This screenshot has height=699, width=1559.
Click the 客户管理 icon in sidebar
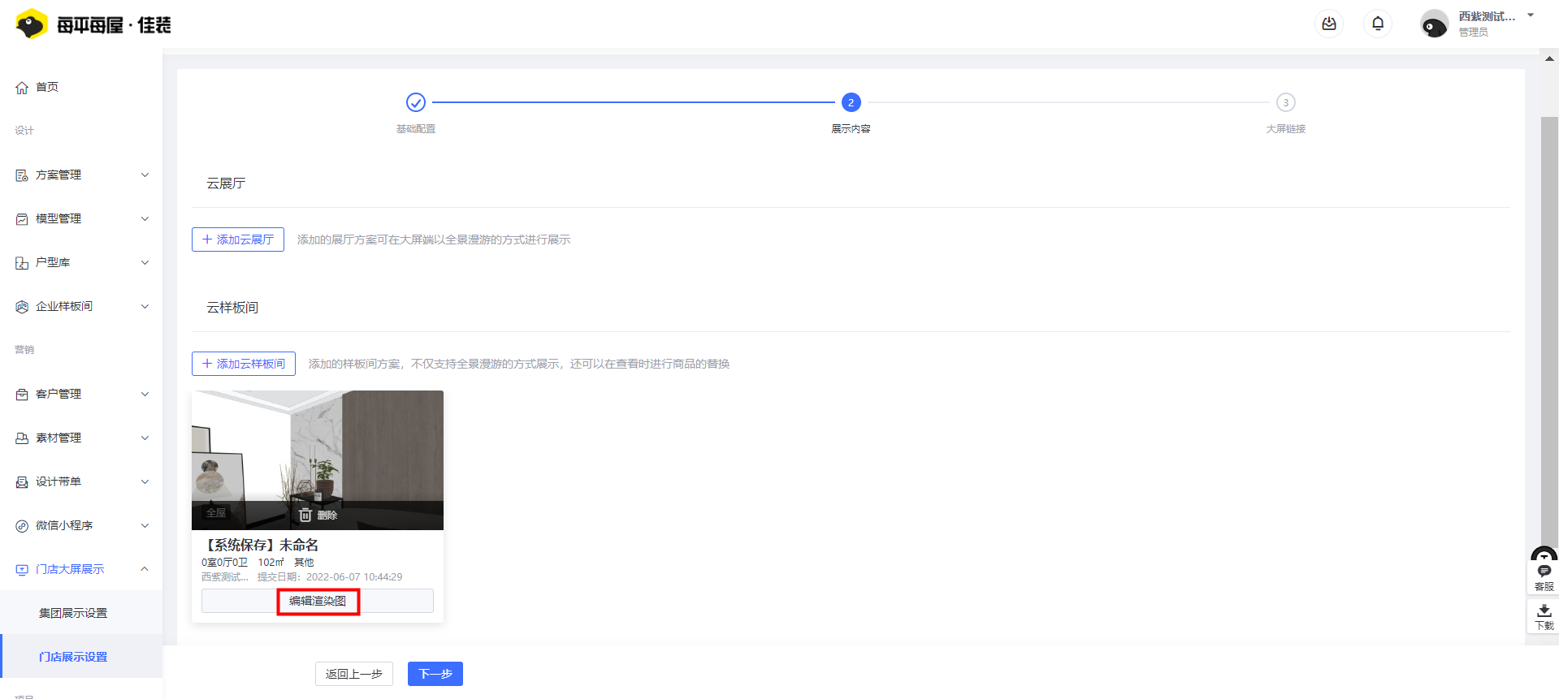tap(22, 395)
